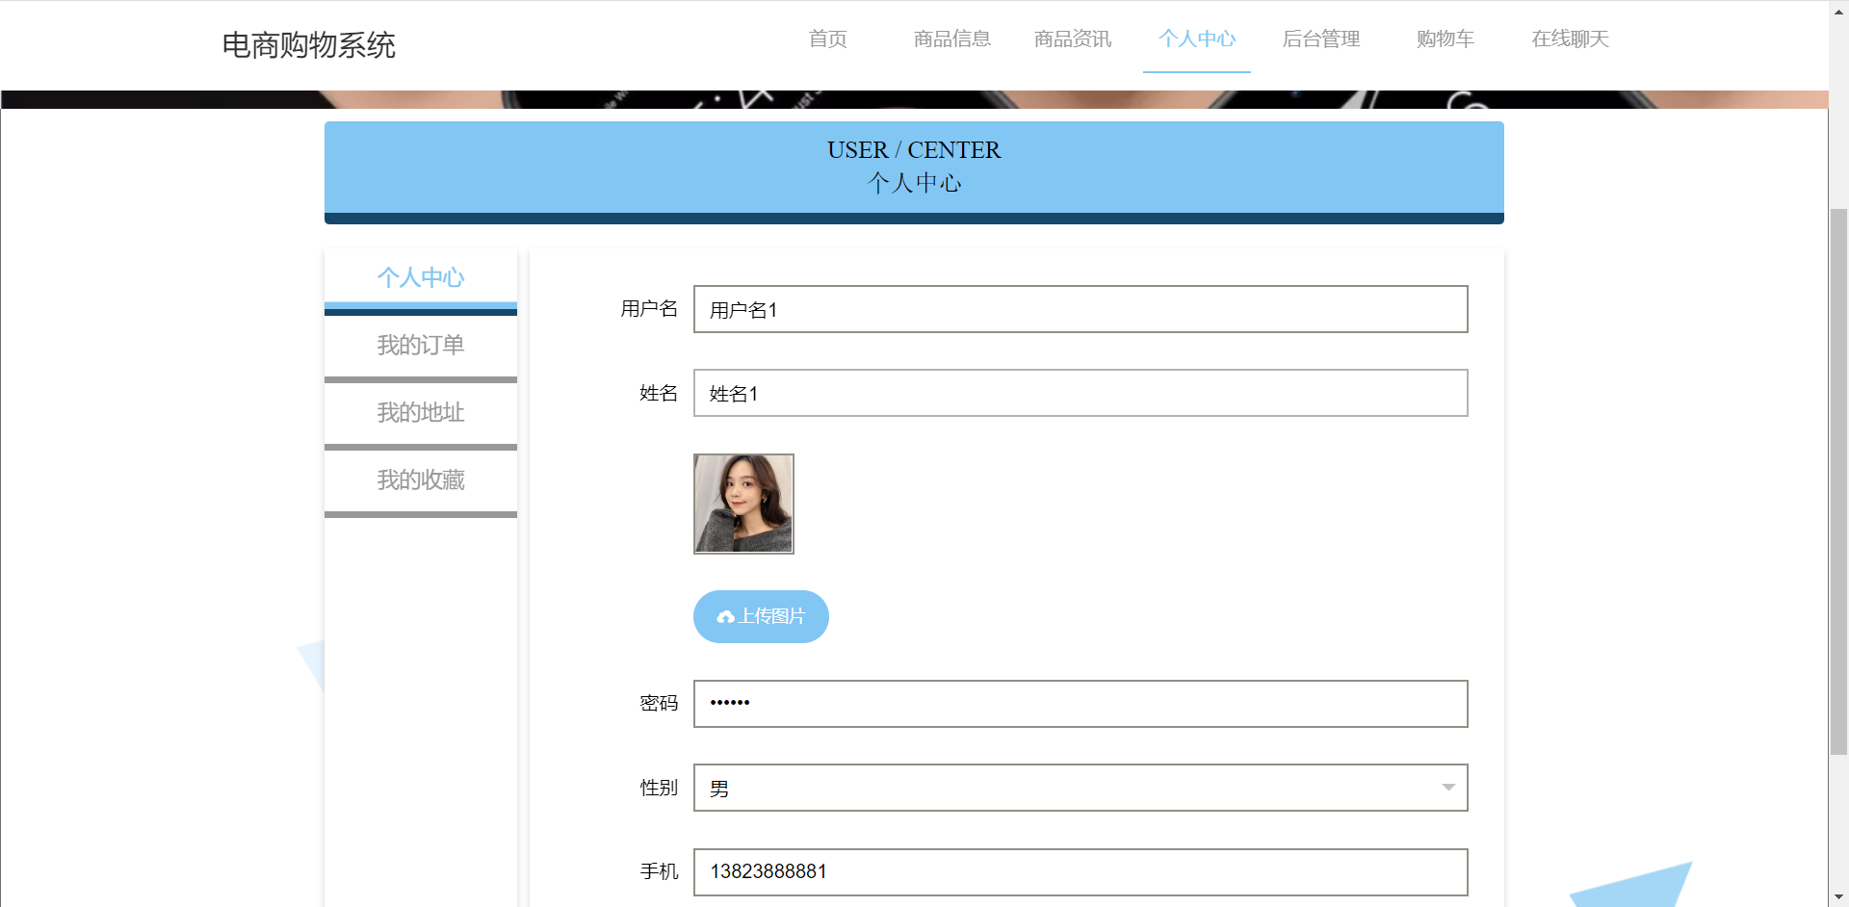The width and height of the screenshot is (1849, 907).
Task: Switch to 我的订单 sidebar tab
Action: point(421,345)
